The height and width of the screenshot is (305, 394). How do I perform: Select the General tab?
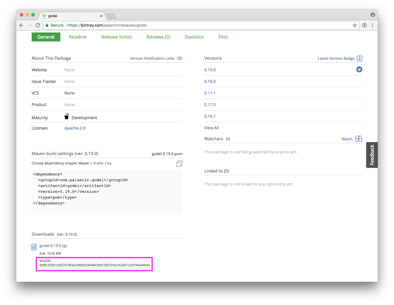point(46,37)
